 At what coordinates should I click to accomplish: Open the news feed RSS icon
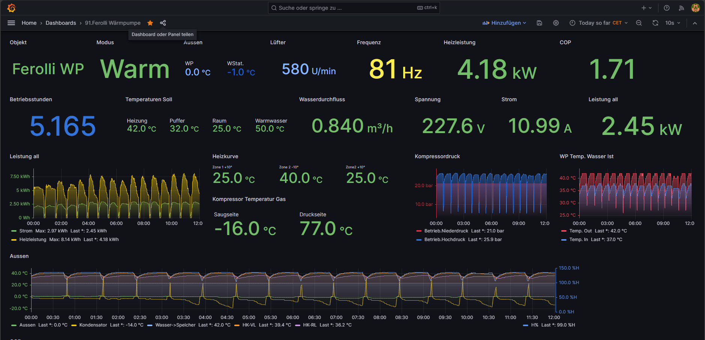(681, 8)
